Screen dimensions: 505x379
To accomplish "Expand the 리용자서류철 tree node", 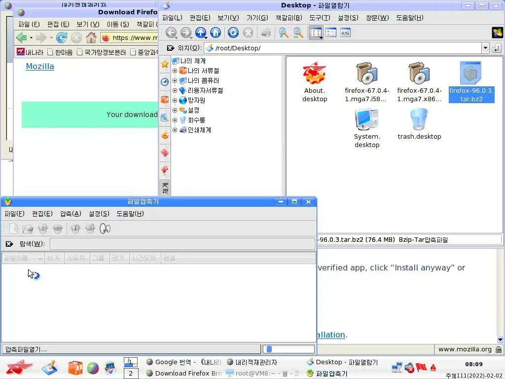I will point(175,91).
